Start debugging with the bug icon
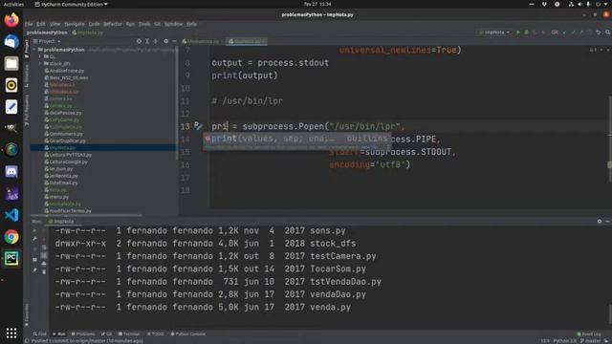612x344 pixels. tap(526, 32)
